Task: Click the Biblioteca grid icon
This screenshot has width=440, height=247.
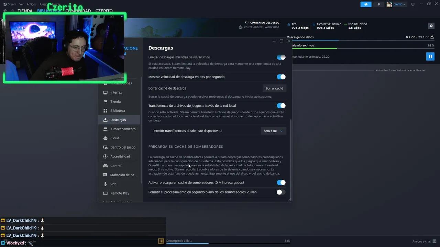Action: [x=105, y=111]
